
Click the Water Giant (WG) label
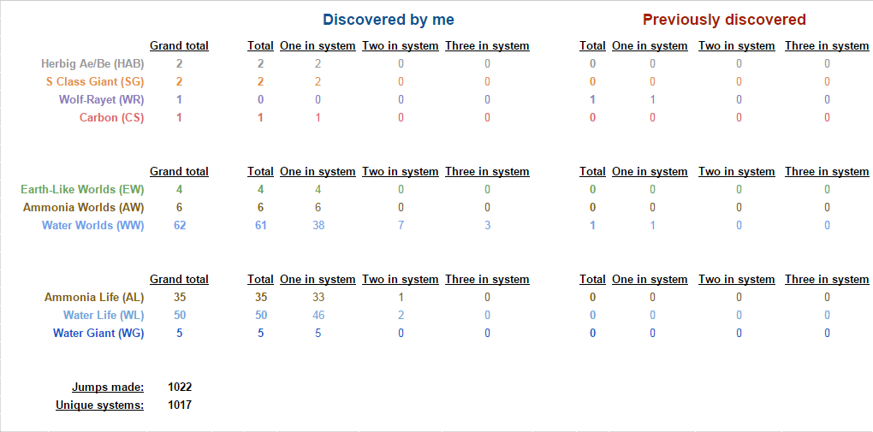tap(98, 333)
